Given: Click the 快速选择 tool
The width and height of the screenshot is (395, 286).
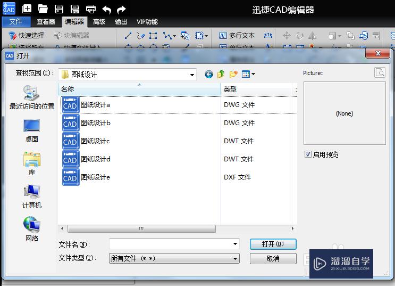Looking at the screenshot, I should (x=26, y=36).
